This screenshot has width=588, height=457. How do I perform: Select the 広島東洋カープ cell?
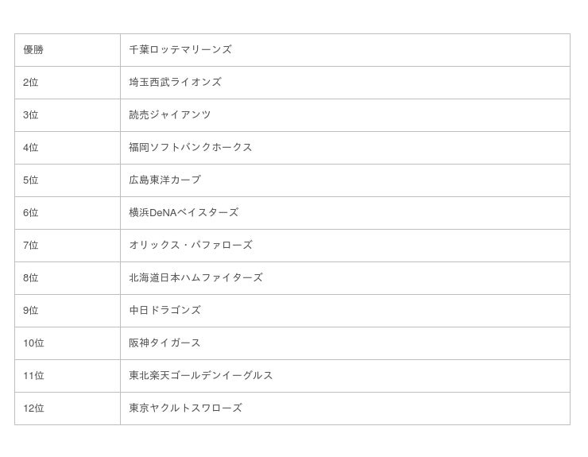click(x=165, y=180)
